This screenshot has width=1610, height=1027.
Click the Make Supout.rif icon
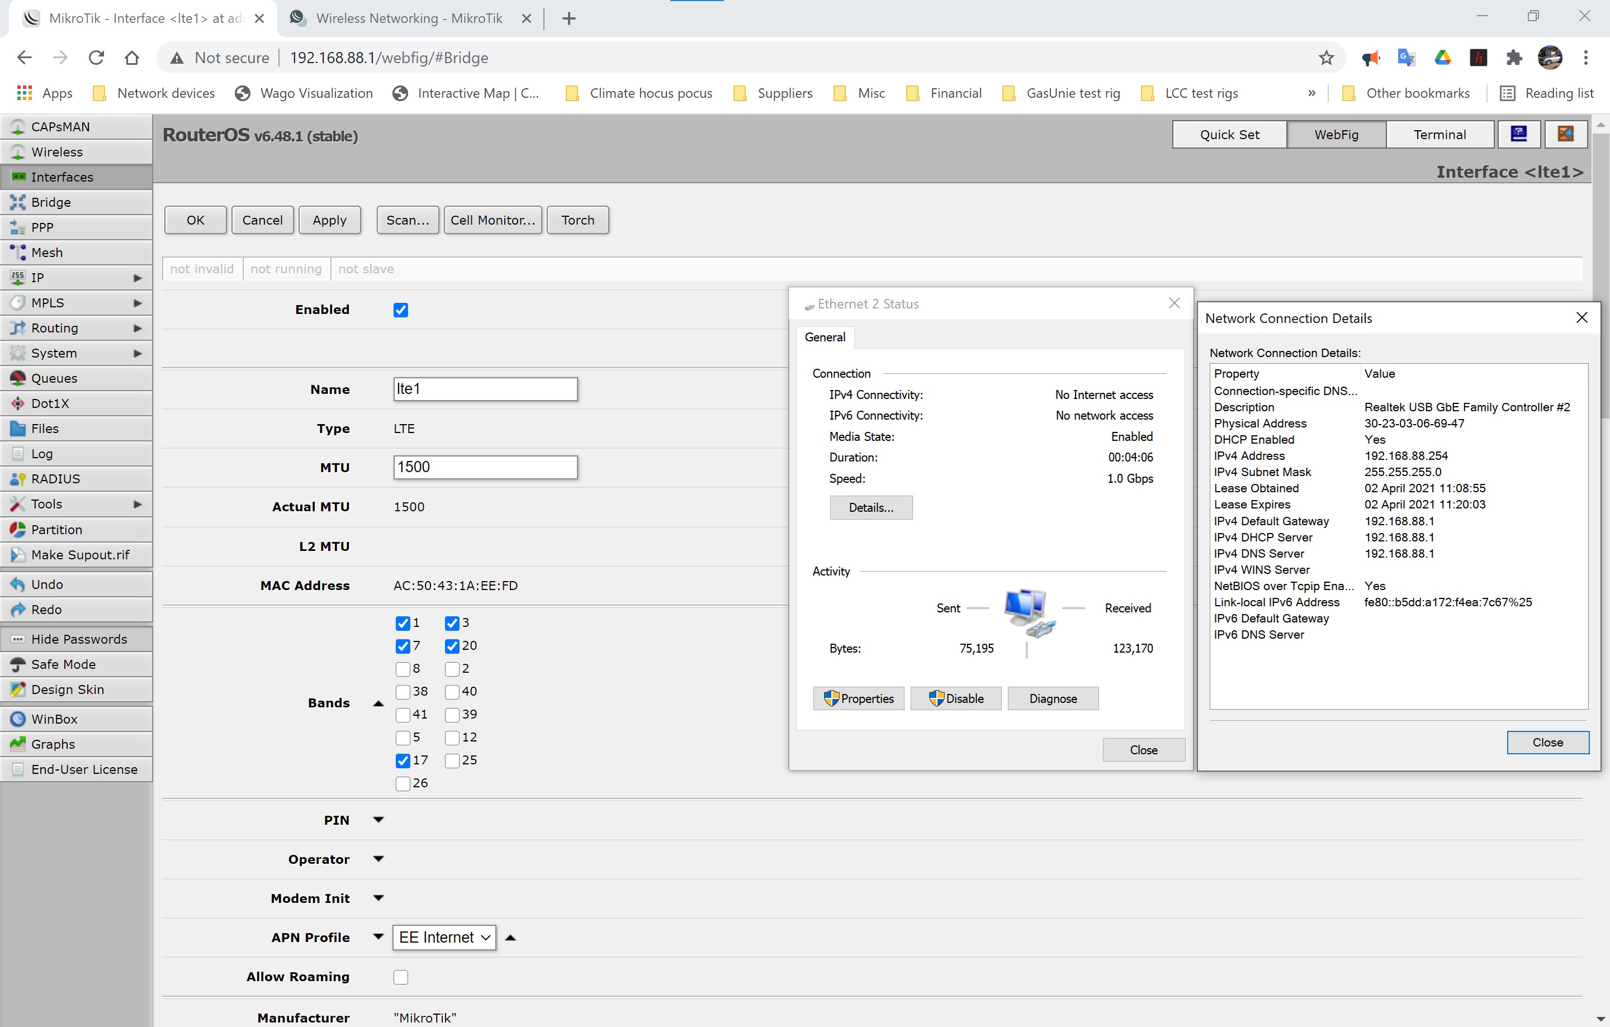click(x=18, y=555)
